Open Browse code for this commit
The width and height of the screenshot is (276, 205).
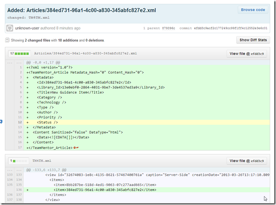coord(252,9)
